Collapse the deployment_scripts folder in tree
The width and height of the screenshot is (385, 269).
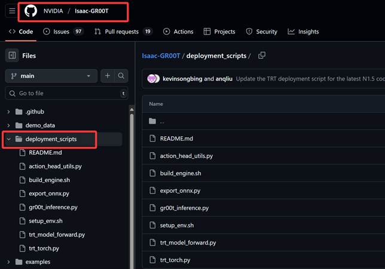point(8,139)
